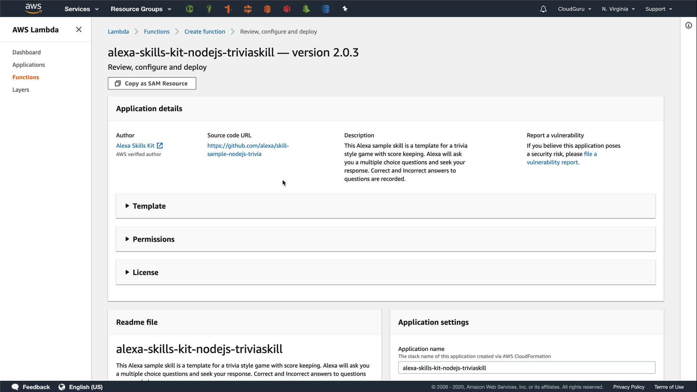Go to Dashboard in Lambda sidebar
Viewport: 697px width, 392px height.
27,52
